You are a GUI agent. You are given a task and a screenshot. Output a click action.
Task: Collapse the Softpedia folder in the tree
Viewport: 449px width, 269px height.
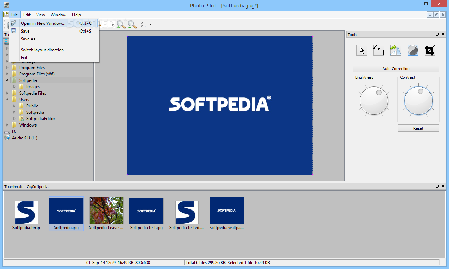(x=7, y=80)
